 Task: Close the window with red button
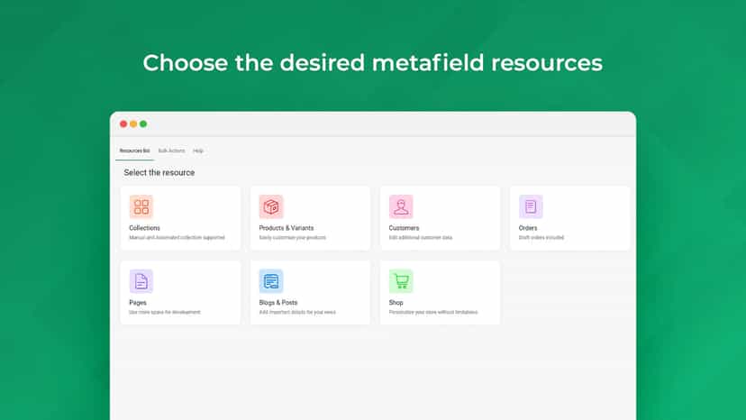coord(123,123)
